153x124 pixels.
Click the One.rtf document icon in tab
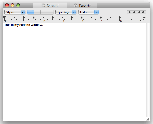click(44, 5)
